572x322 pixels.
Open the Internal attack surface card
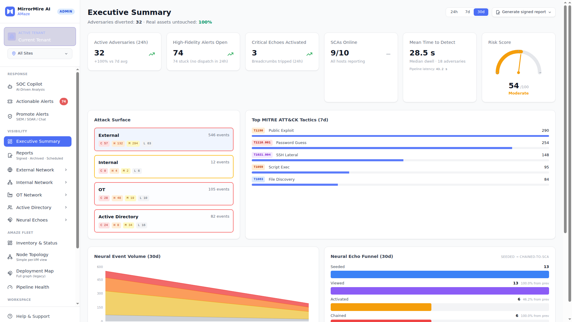click(x=164, y=167)
